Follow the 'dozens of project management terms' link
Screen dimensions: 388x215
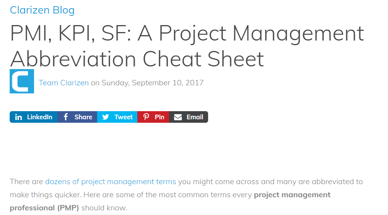(110, 181)
